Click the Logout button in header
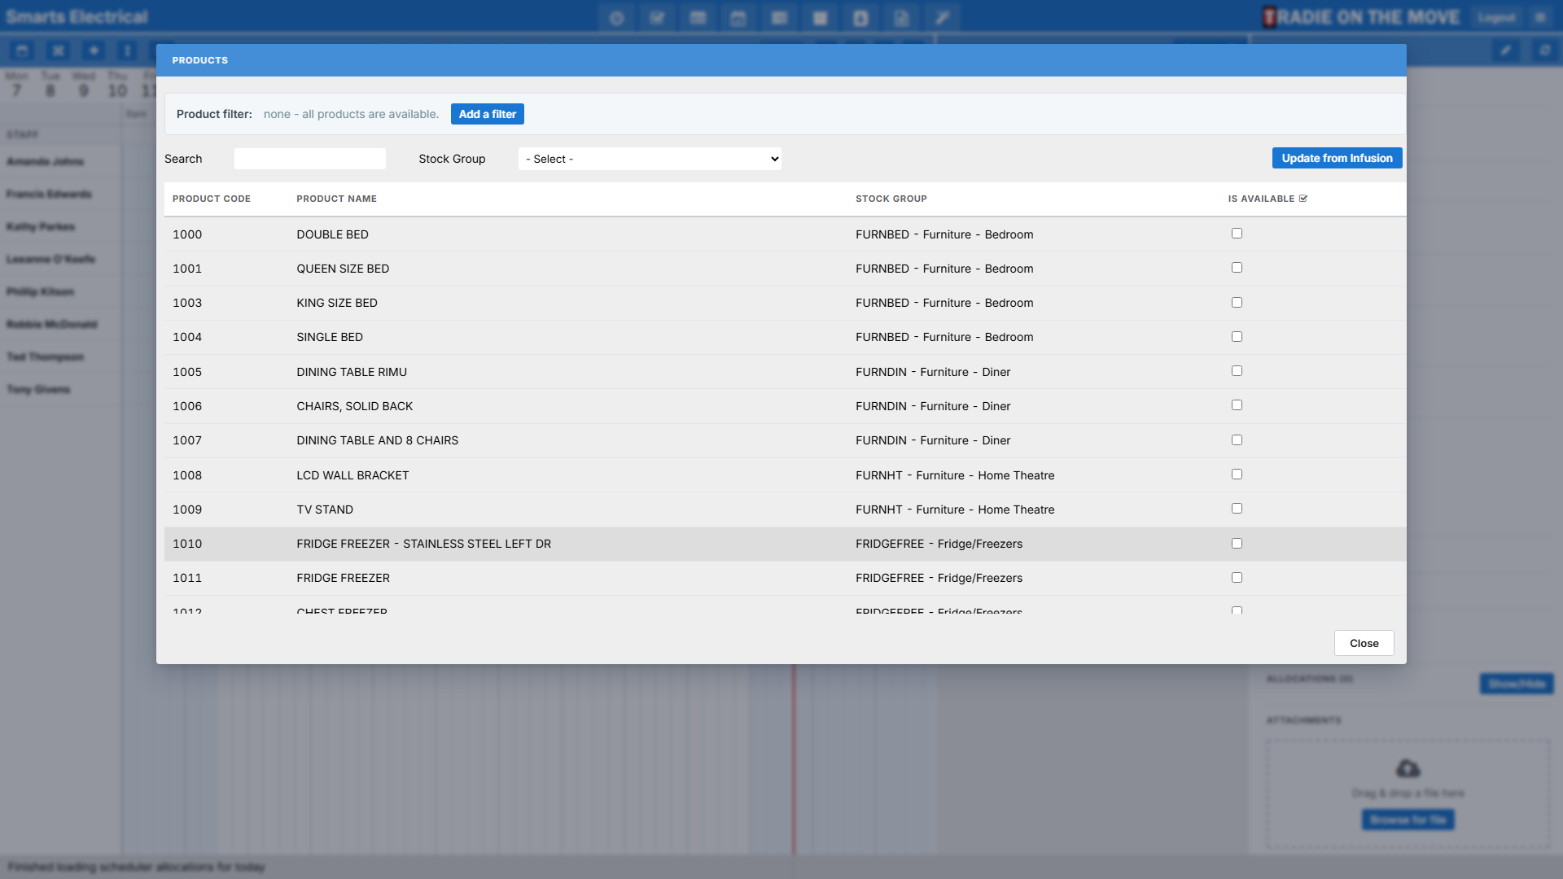The width and height of the screenshot is (1563, 879). [x=1496, y=17]
